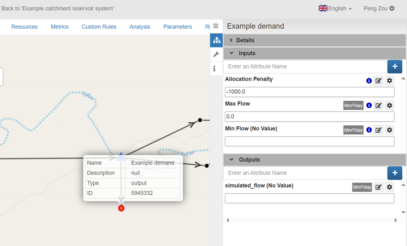The image size is (407, 246).
Task: Open the hamburger menu in sidebar
Action: 216,26
